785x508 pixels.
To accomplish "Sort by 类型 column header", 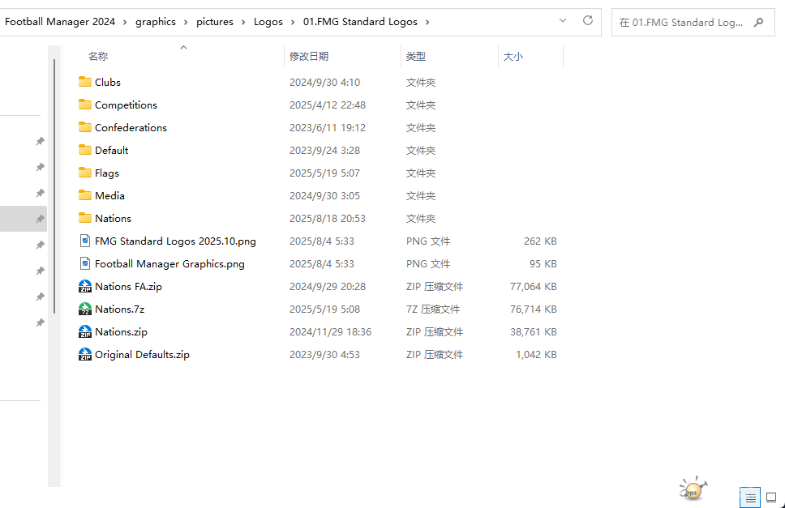I will (x=416, y=57).
